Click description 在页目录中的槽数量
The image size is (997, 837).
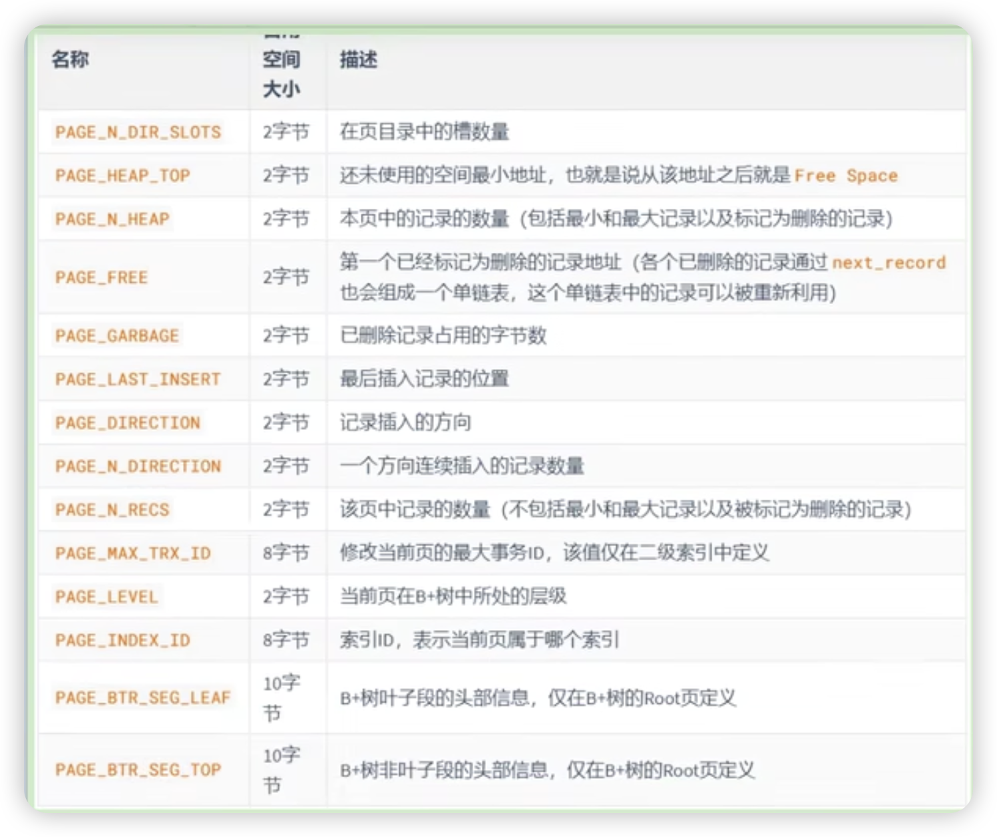pyautogui.click(x=425, y=132)
